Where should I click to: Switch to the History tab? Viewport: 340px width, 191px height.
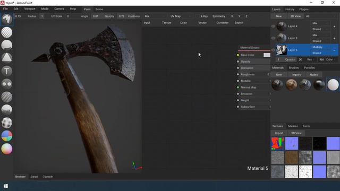pyautogui.click(x=290, y=10)
